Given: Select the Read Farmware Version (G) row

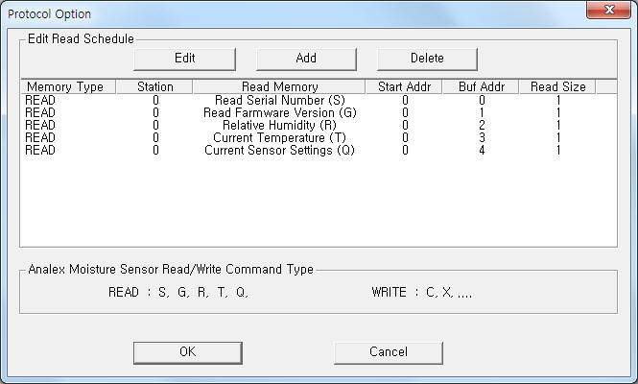Looking at the screenshot, I should pos(319,112).
